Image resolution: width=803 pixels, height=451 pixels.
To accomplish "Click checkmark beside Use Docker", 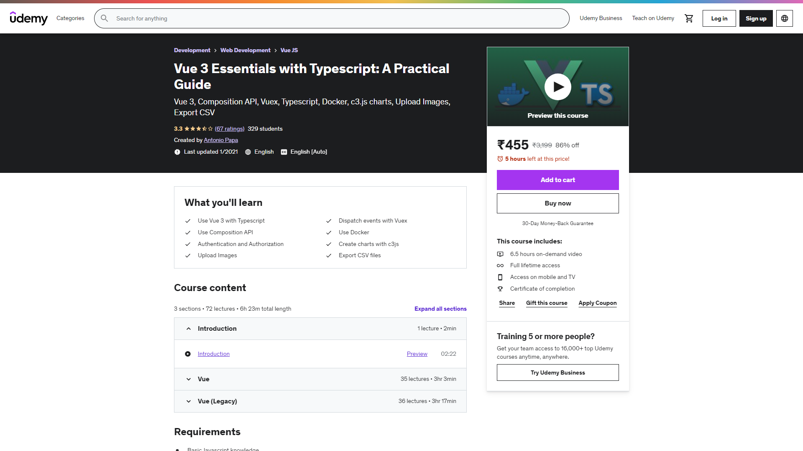I will click(329, 233).
